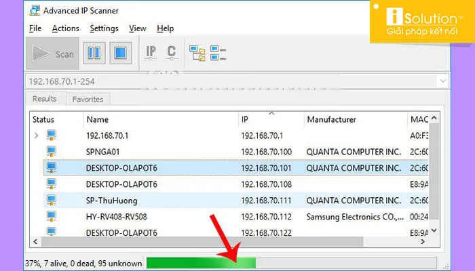Sort by the MAC column header
The image size is (475, 271).
tap(419, 119)
